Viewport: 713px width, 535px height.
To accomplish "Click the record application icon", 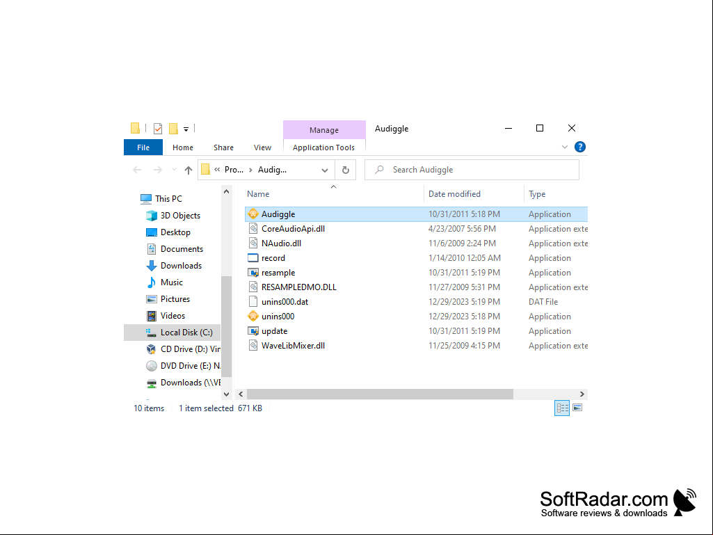I will point(253,258).
